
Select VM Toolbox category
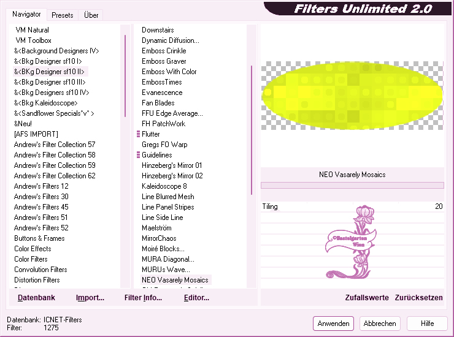33,40
